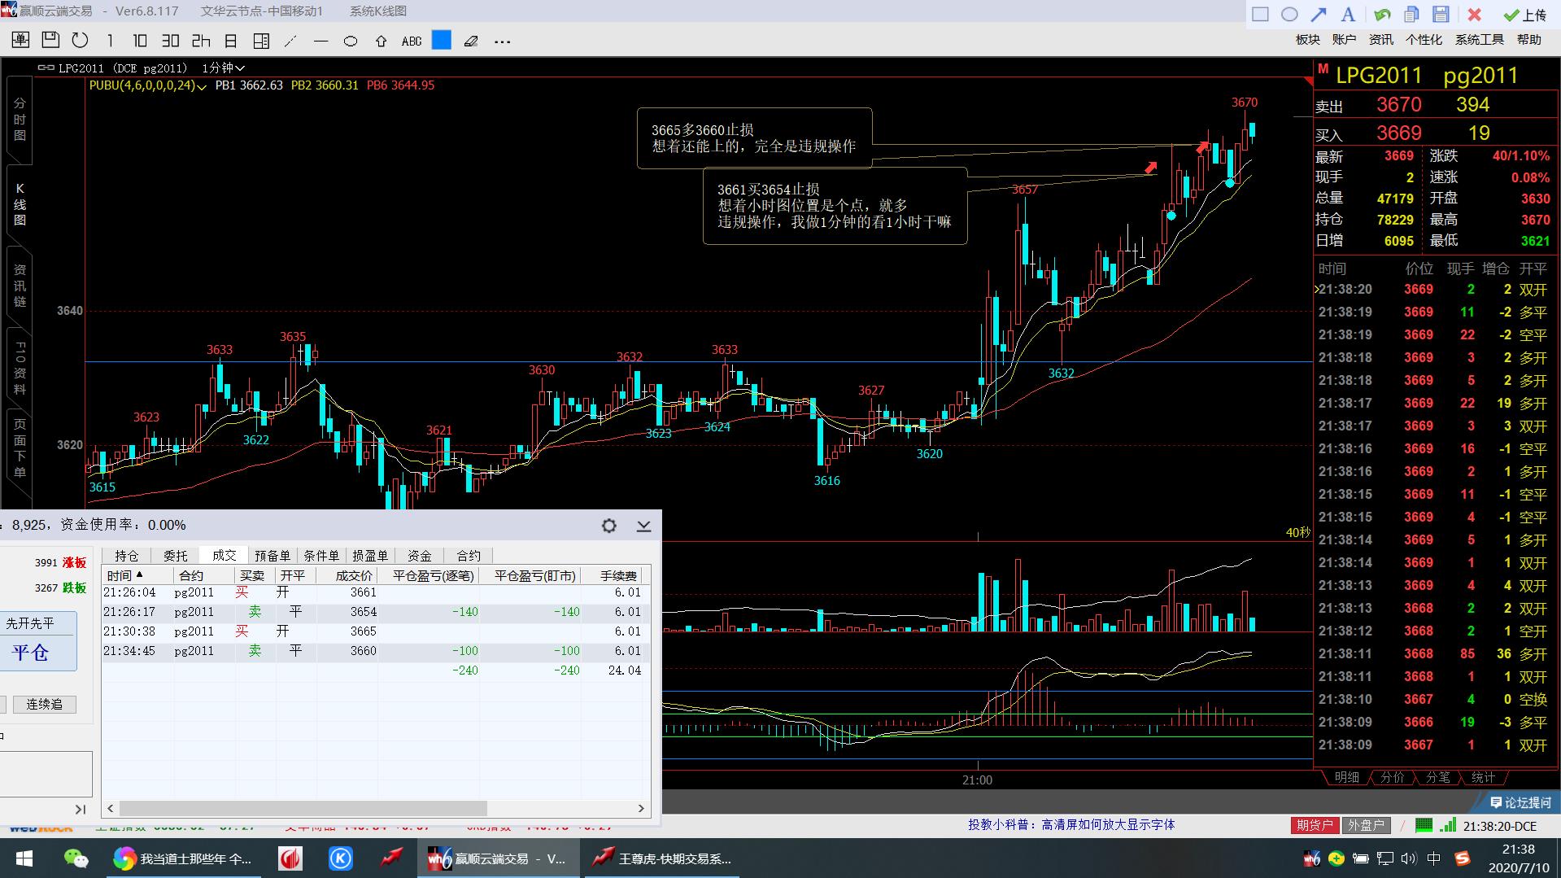Open the 账户 menu
The height and width of the screenshot is (878, 1561).
point(1344,39)
